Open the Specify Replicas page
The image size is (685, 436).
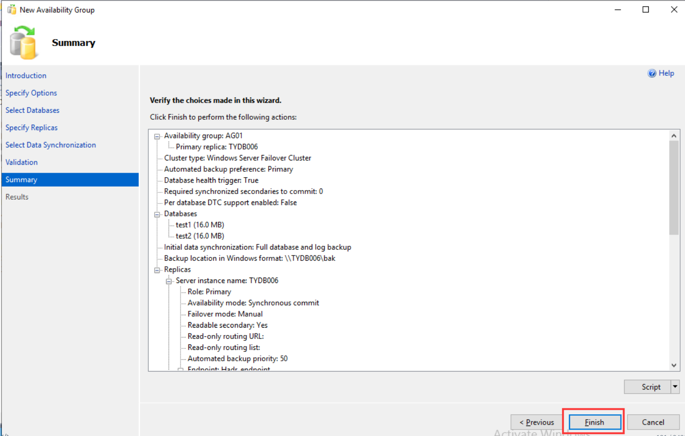coord(31,127)
